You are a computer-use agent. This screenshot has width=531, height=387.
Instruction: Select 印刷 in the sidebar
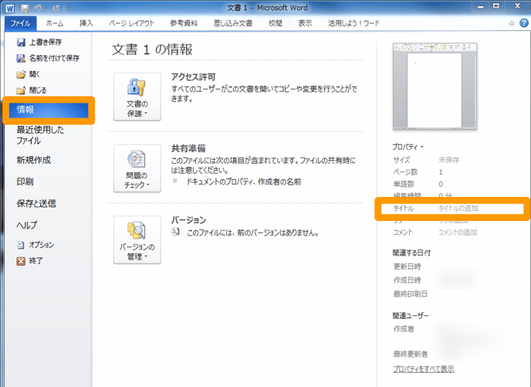pos(25,182)
